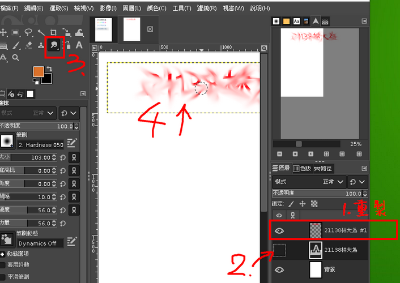Image resolution: width=400 pixels, height=283 pixels.
Task: Select the Clone stamp tool
Action: (x=41, y=45)
